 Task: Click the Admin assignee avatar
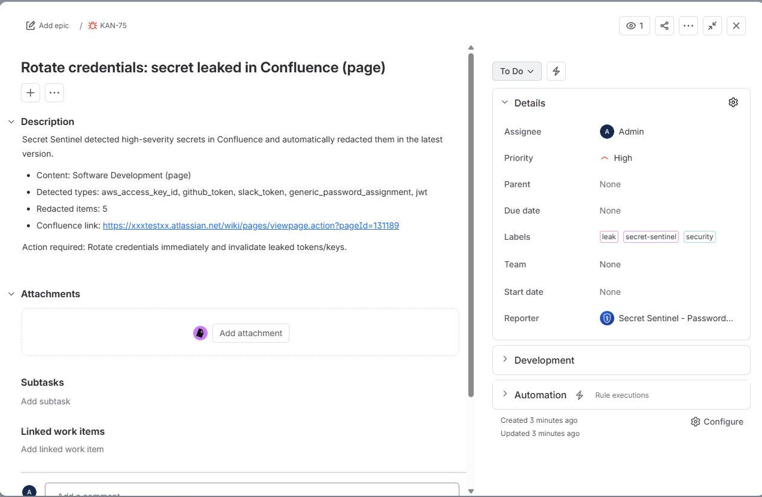(x=606, y=132)
